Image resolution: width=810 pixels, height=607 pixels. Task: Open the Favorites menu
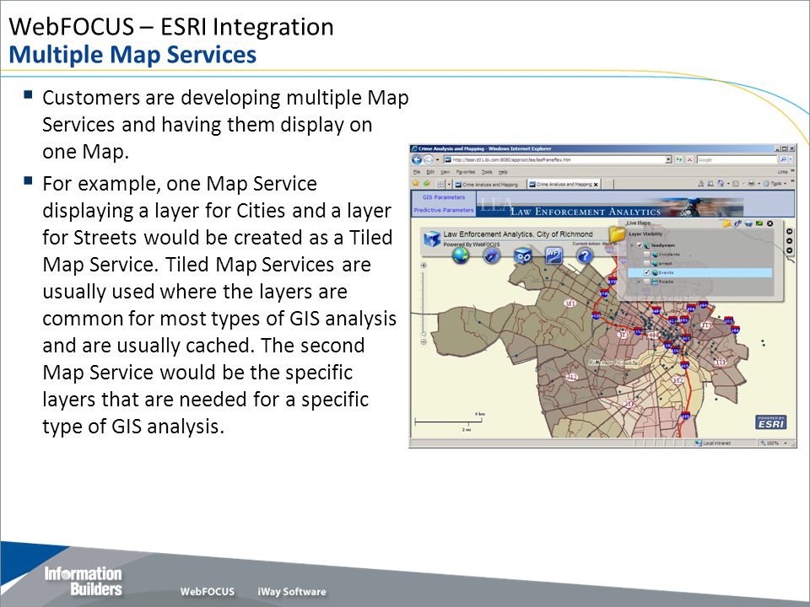pyautogui.click(x=466, y=172)
